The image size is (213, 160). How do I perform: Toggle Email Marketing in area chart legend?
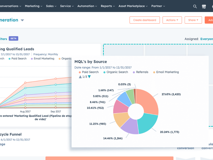(x=43, y=59)
